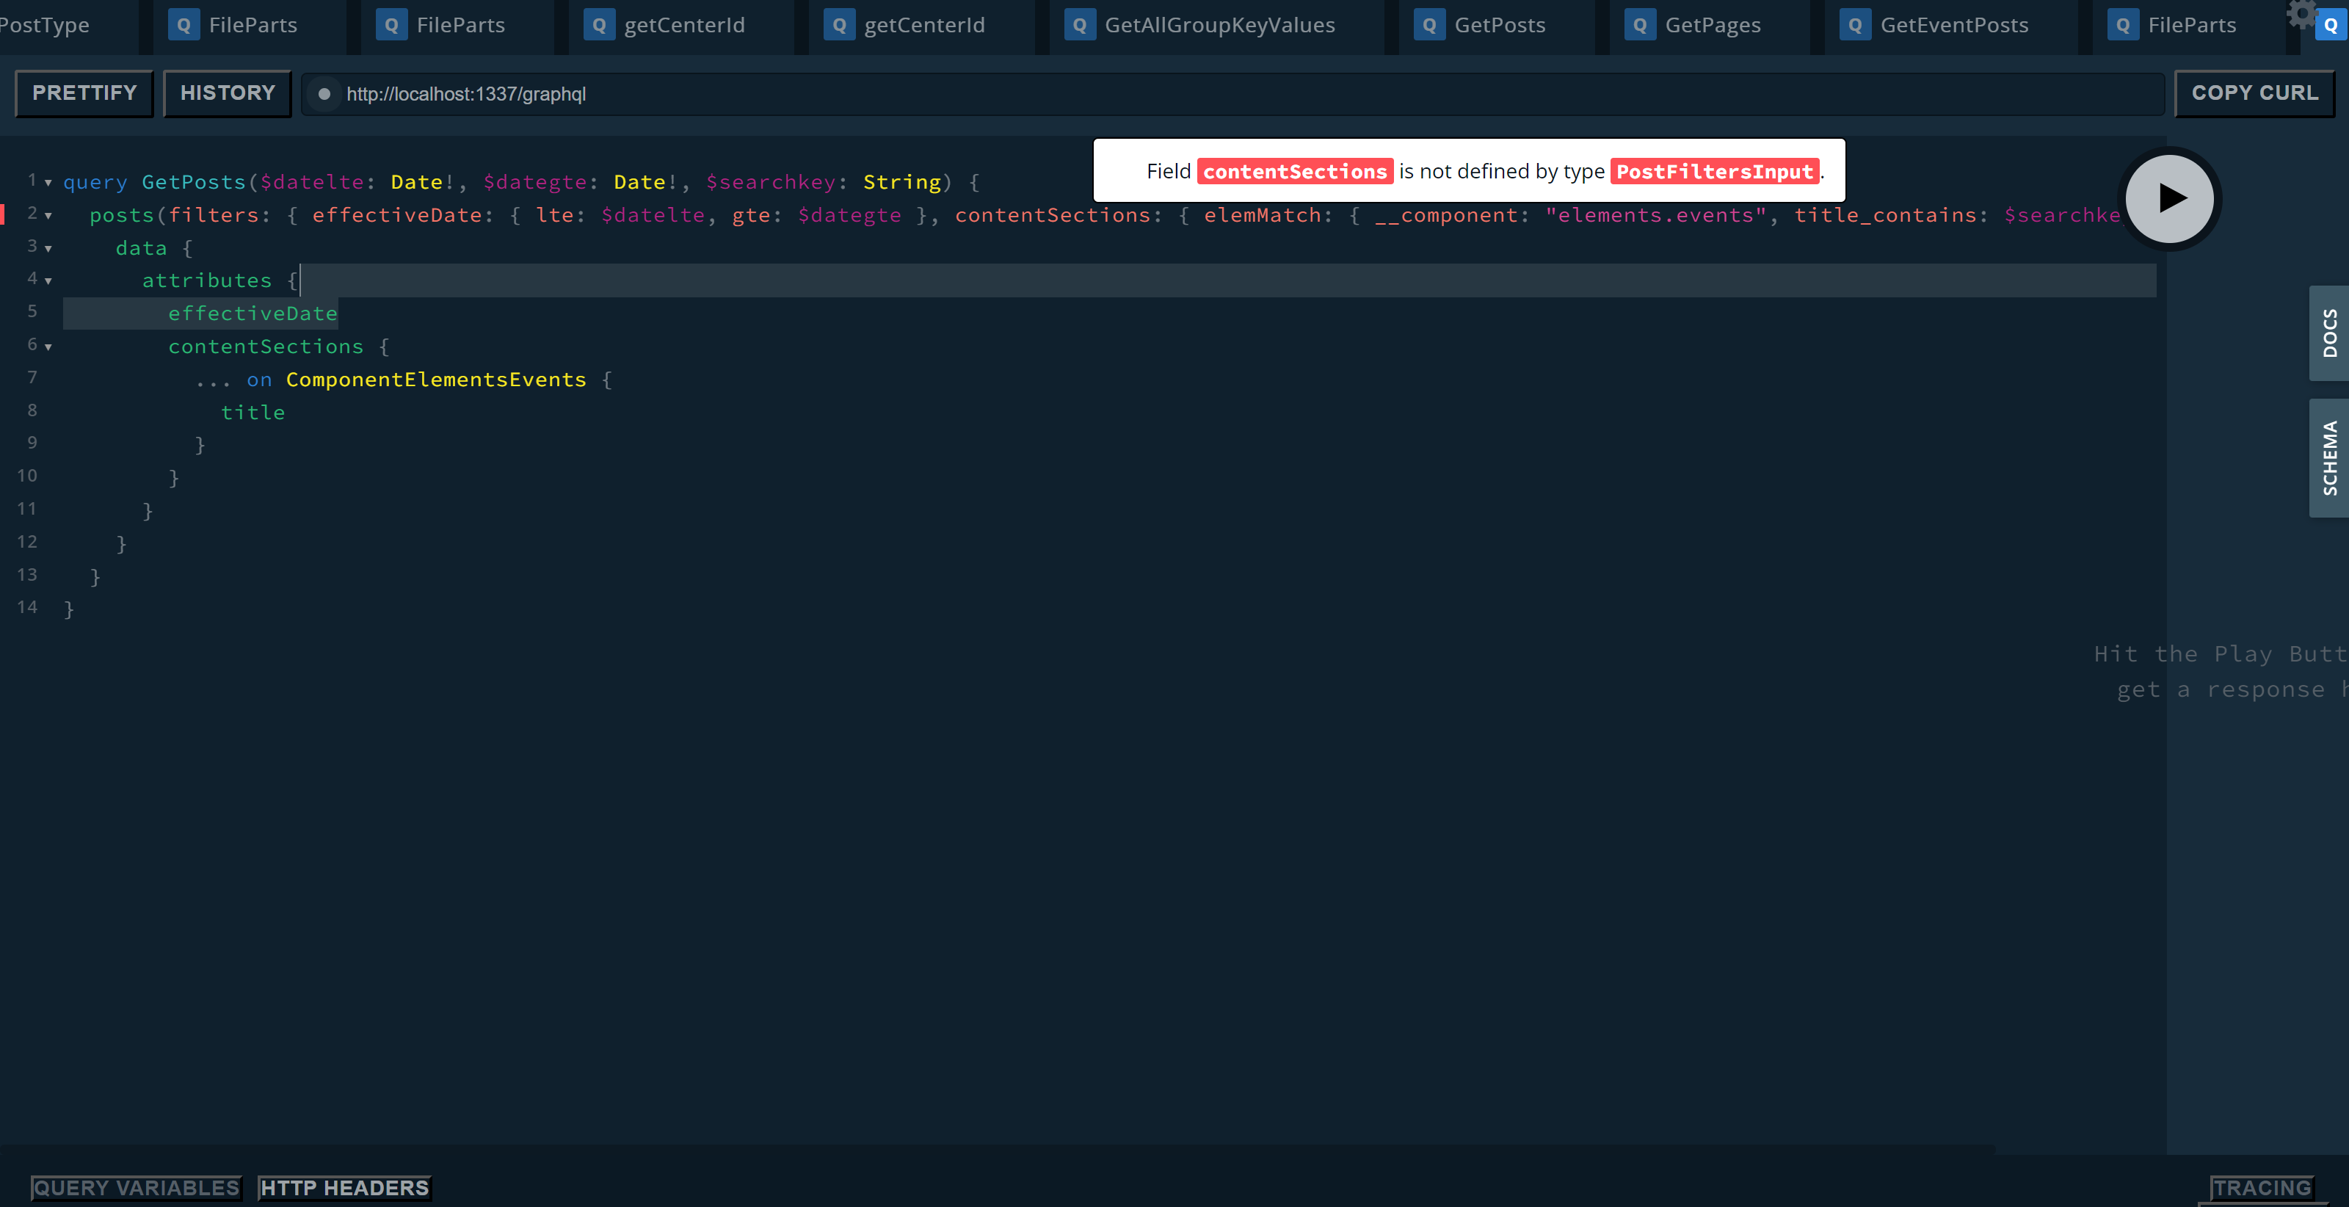Click the contentSections error badge in tooltip

(1295, 172)
